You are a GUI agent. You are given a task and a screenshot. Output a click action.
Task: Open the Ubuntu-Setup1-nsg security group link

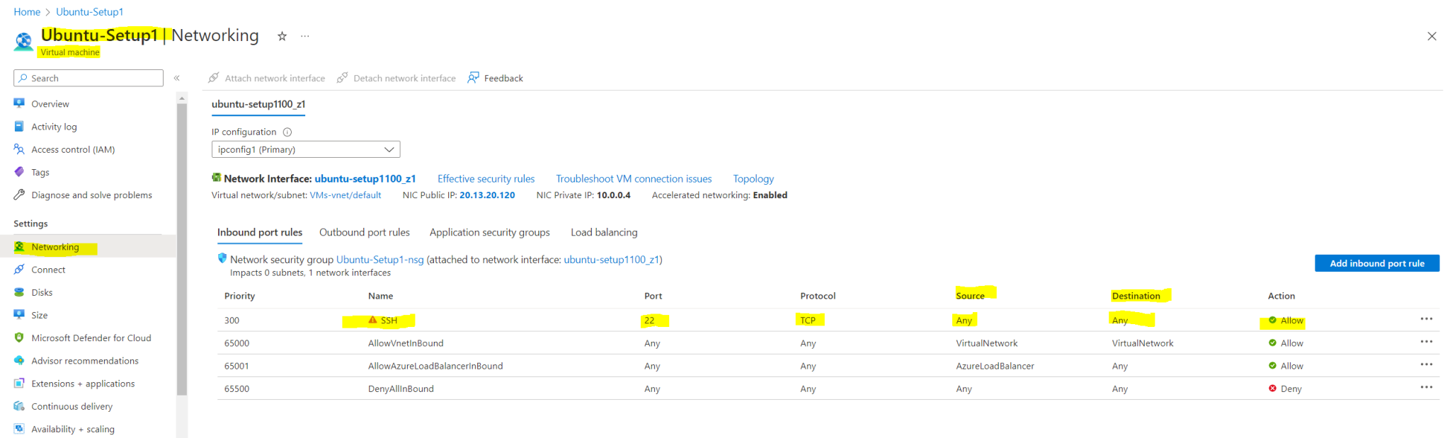[379, 260]
